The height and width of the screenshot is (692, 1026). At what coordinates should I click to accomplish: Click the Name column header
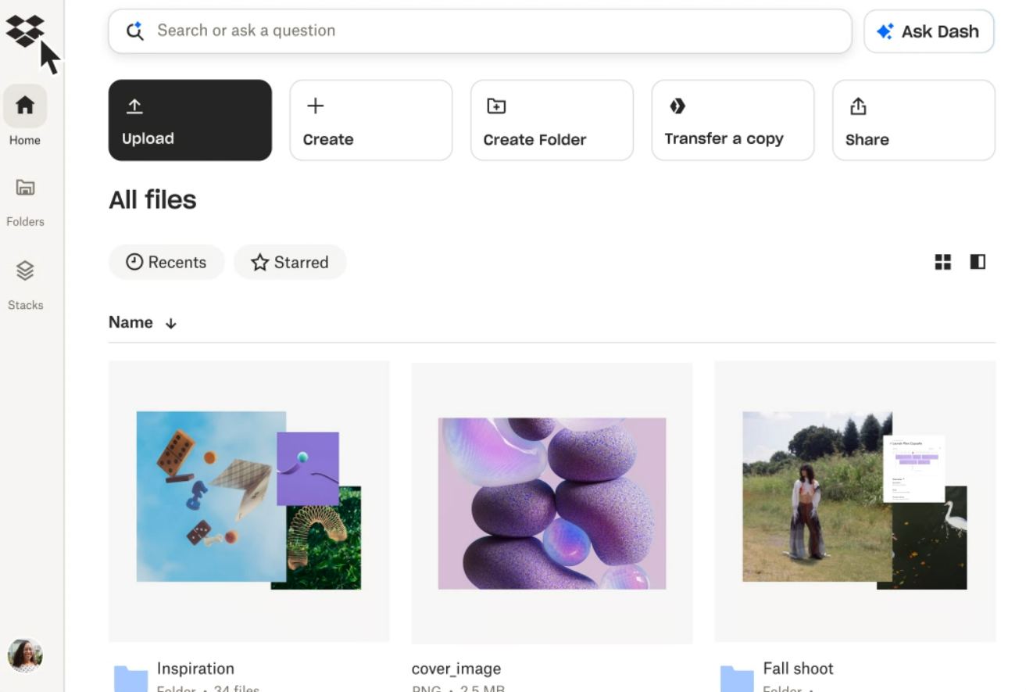(x=130, y=322)
